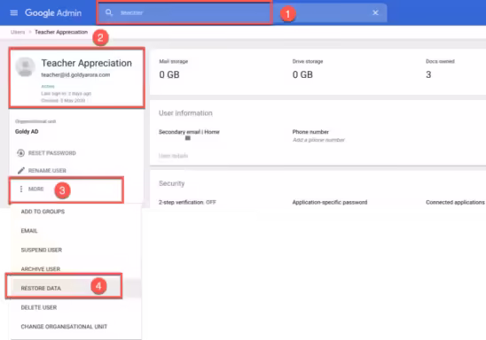Screen dimensions: 486x340
Task: Choose RESET PASSWORD action
Action: click(51, 153)
